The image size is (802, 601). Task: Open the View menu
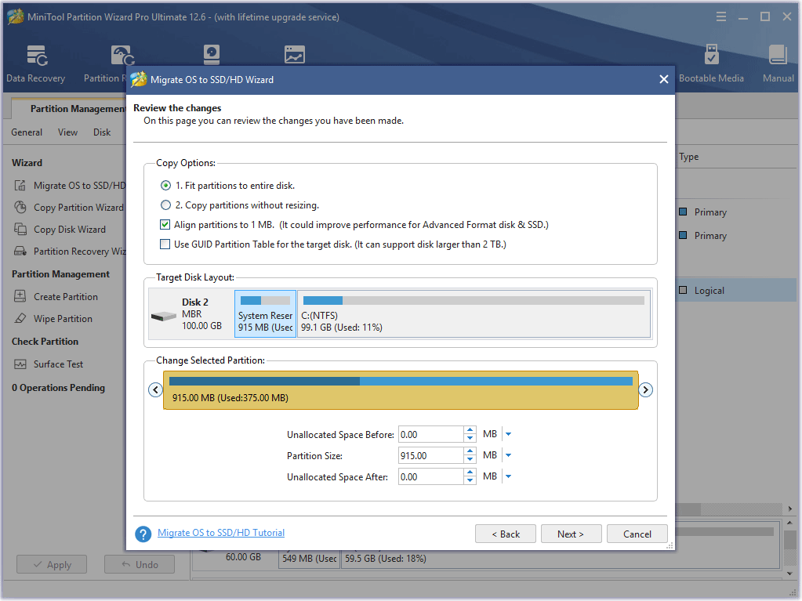[67, 132]
